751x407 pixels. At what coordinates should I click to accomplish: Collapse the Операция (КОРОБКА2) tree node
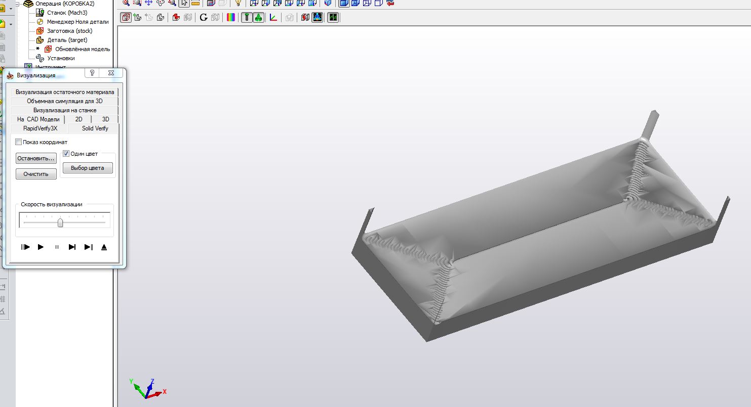[x=18, y=3]
